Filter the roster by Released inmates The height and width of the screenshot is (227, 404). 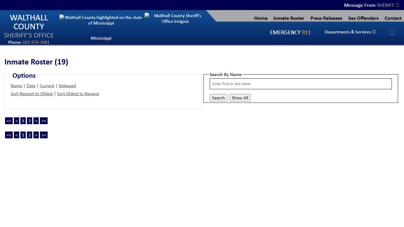(67, 86)
